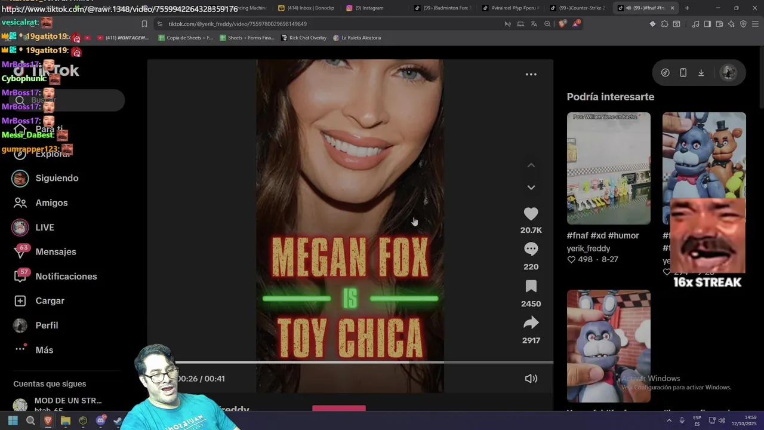Share the video using the arrow icon

(531, 323)
